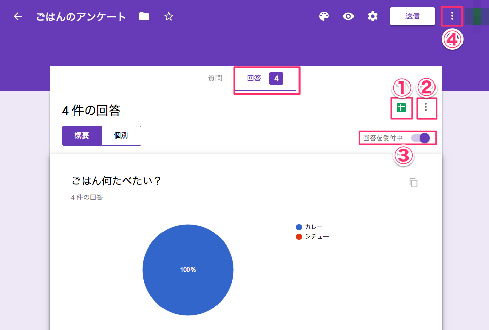
Task: Toggle the 回答を受付中 switch
Action: point(420,138)
